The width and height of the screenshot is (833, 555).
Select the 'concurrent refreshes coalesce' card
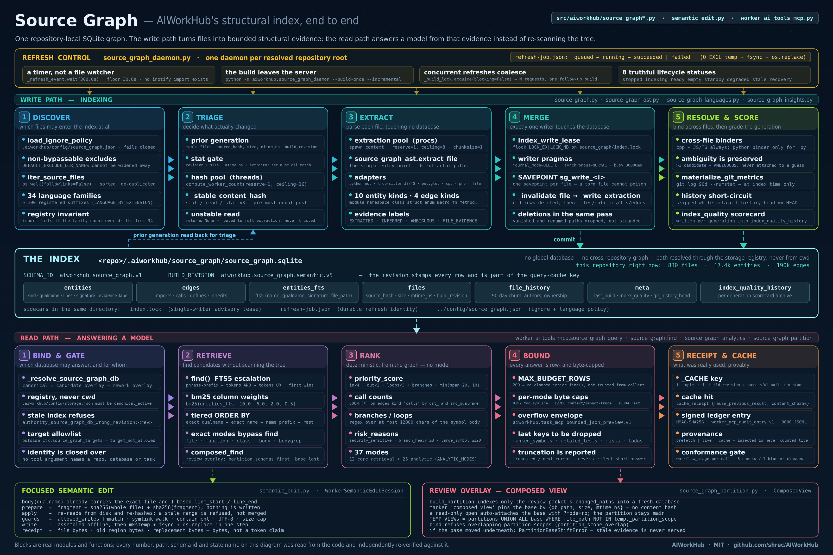(x=516, y=75)
